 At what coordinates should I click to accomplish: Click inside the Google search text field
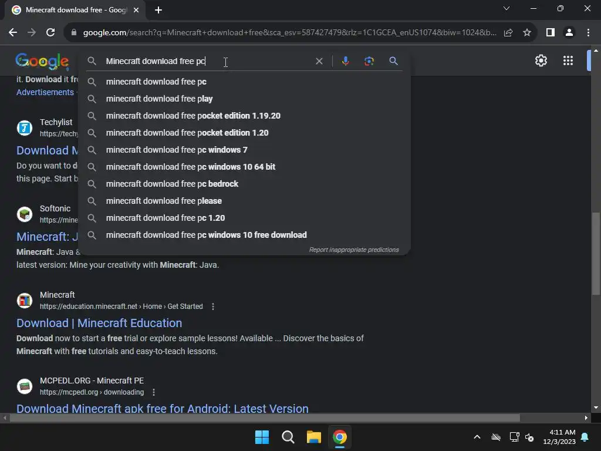coord(207,61)
